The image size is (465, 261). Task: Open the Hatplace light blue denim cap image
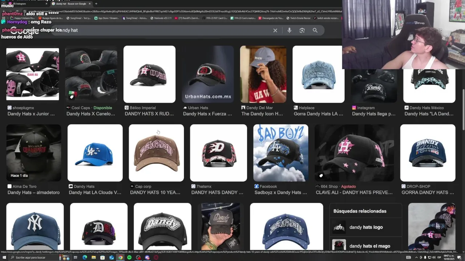tap(319, 74)
